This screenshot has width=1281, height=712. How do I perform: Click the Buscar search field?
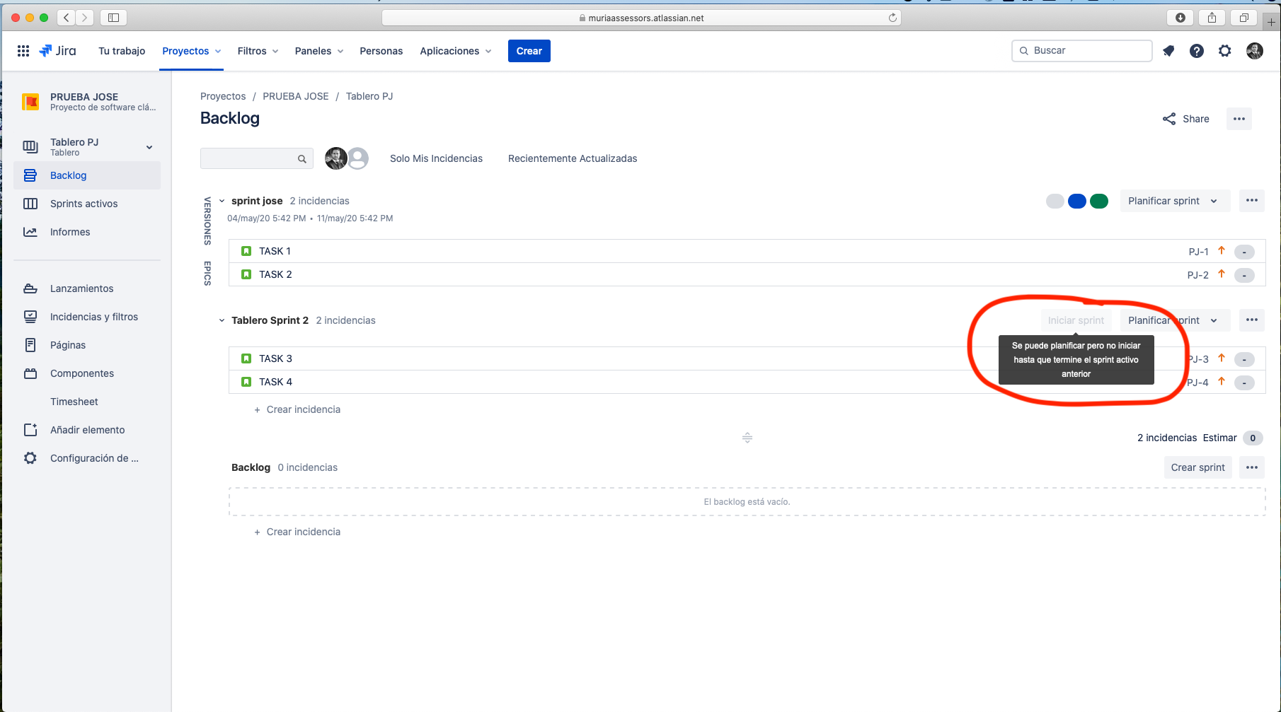click(x=1082, y=51)
